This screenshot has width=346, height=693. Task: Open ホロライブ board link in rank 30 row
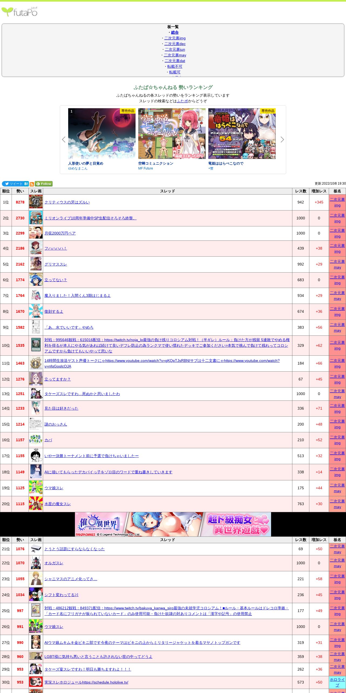point(337,682)
